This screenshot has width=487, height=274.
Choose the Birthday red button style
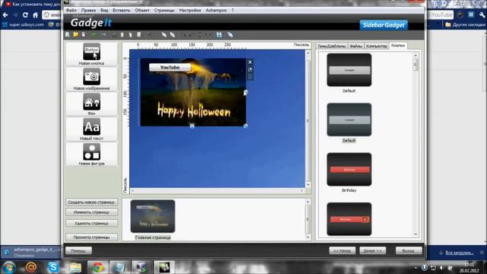(x=349, y=169)
